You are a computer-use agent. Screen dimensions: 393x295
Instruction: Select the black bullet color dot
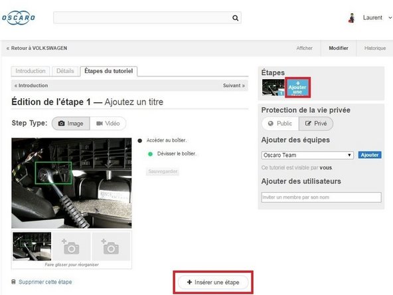(140, 141)
